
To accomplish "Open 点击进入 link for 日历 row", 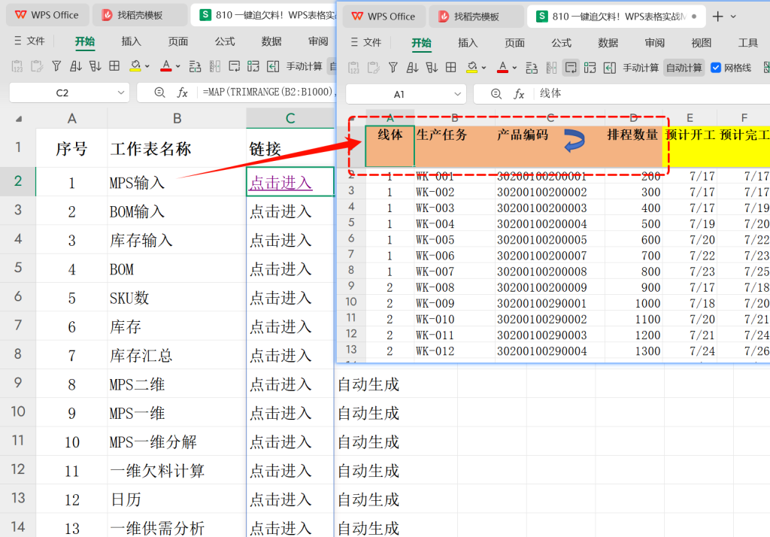I will [x=280, y=499].
